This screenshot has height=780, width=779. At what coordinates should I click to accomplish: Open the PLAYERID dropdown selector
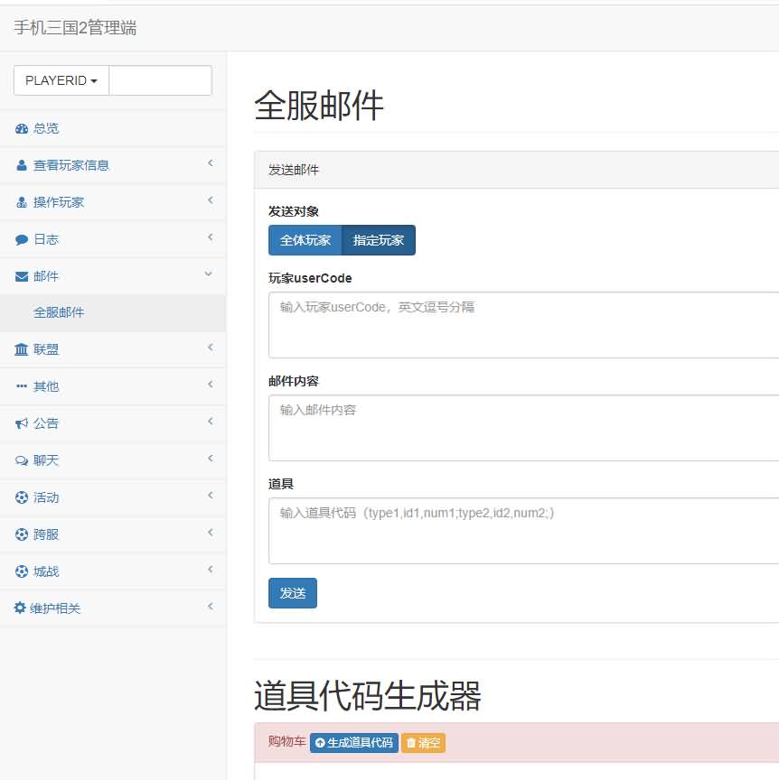point(61,80)
